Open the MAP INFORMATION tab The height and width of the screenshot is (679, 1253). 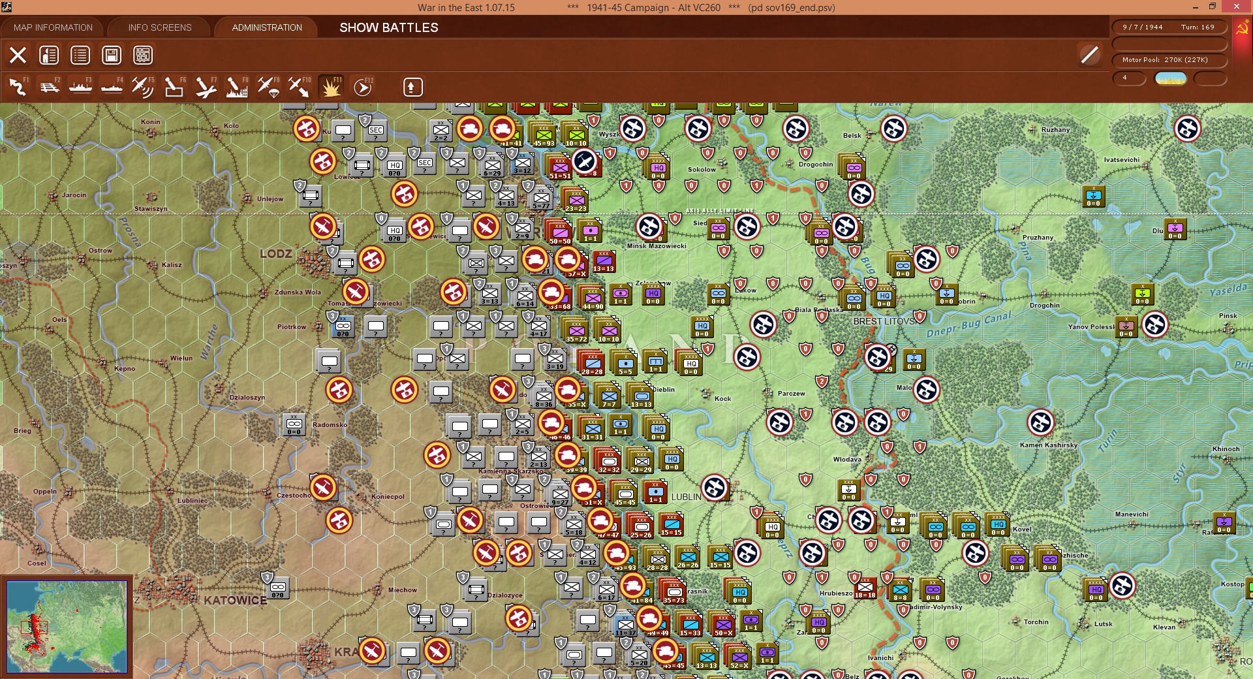pos(53,27)
